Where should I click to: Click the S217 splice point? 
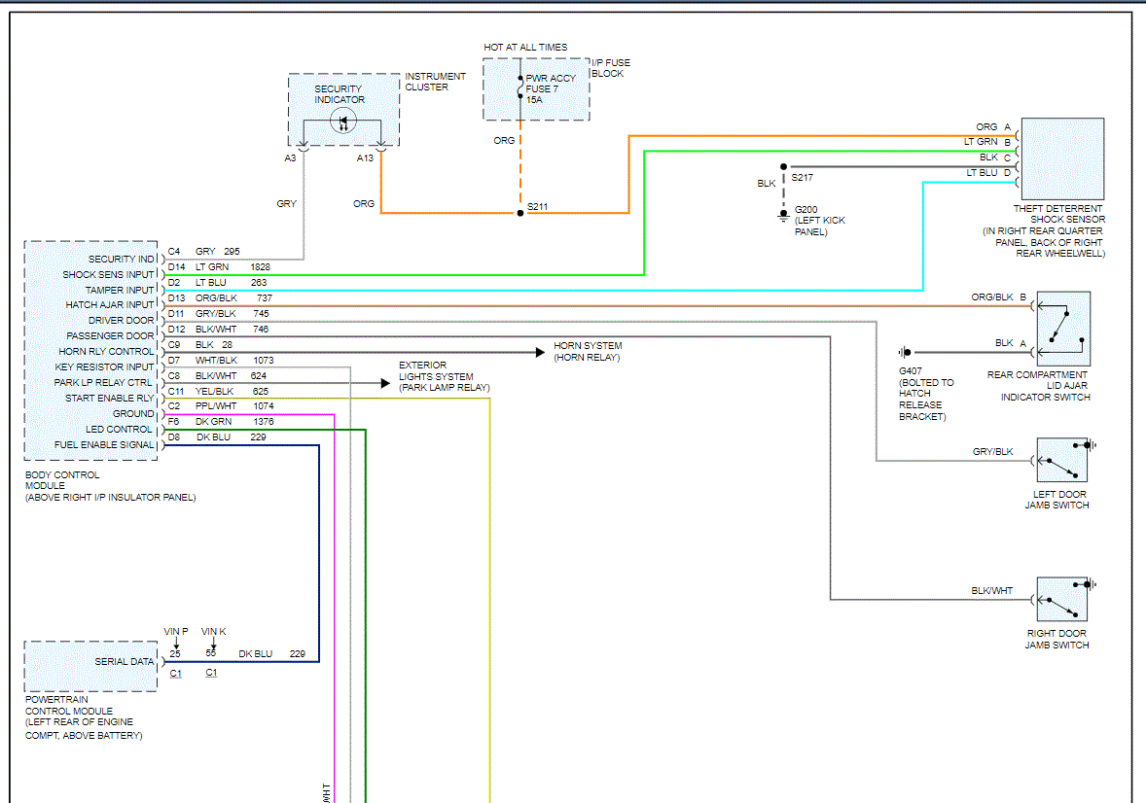click(782, 167)
